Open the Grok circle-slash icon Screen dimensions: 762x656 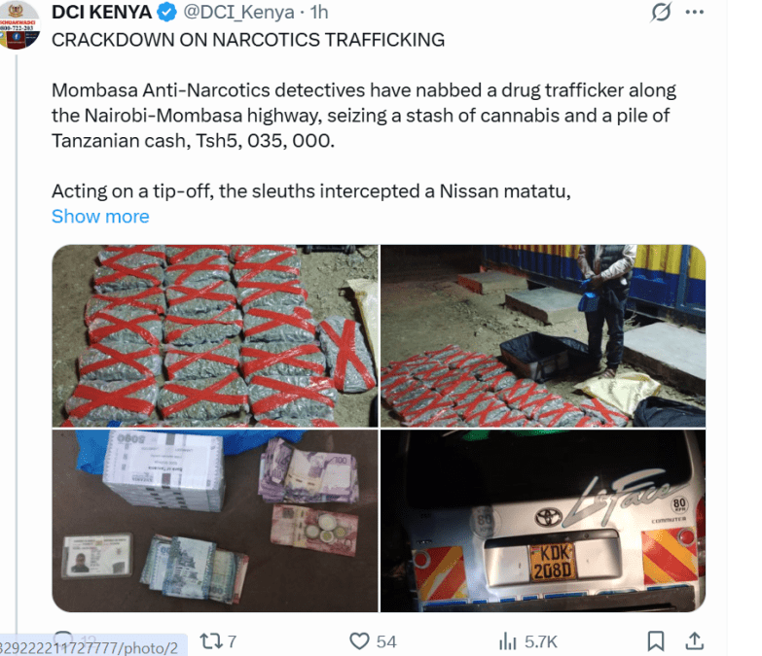[x=661, y=12]
